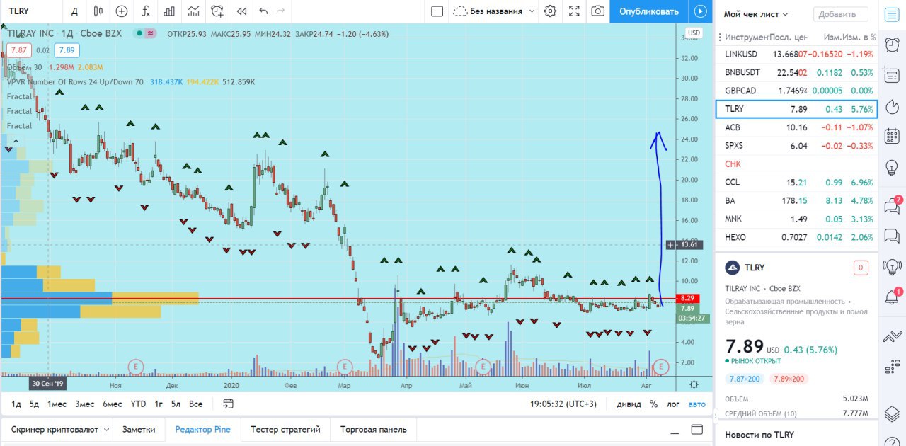Open the Д interval dropdown
The height and width of the screenshot is (446, 906).
[74, 11]
